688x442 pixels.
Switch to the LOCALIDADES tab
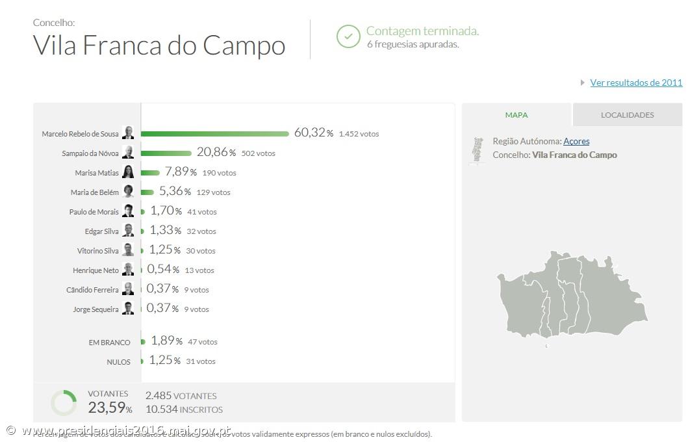click(x=627, y=114)
